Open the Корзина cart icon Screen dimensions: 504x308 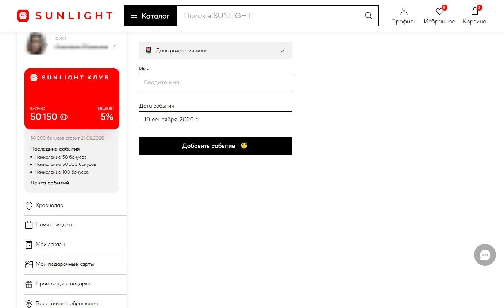pos(474,11)
